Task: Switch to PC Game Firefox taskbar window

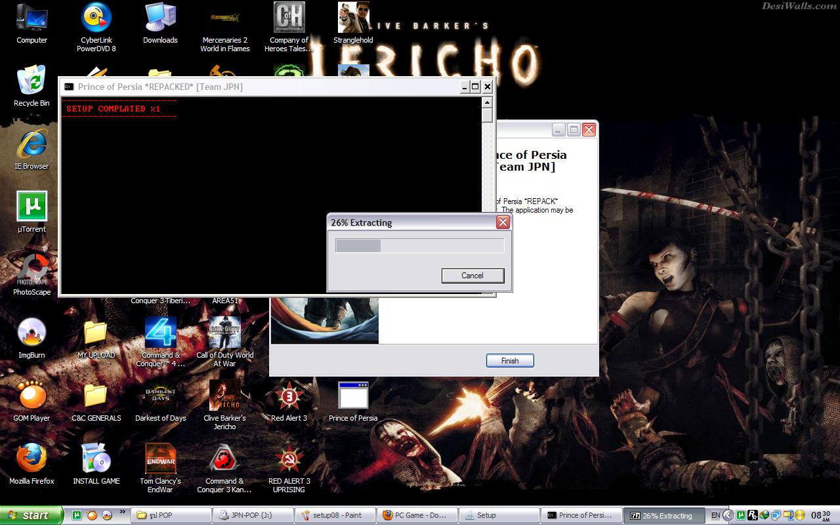Action: tap(416, 515)
